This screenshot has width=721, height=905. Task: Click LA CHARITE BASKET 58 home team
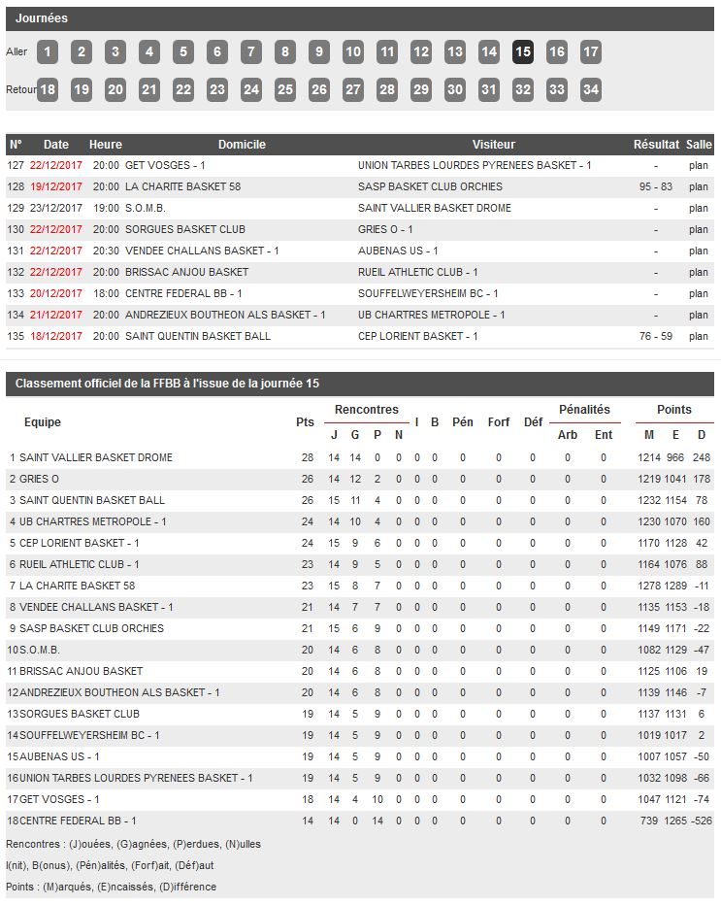click(182, 187)
